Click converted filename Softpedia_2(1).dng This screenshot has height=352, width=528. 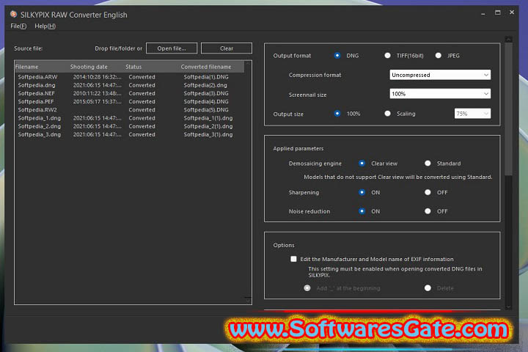208,126
